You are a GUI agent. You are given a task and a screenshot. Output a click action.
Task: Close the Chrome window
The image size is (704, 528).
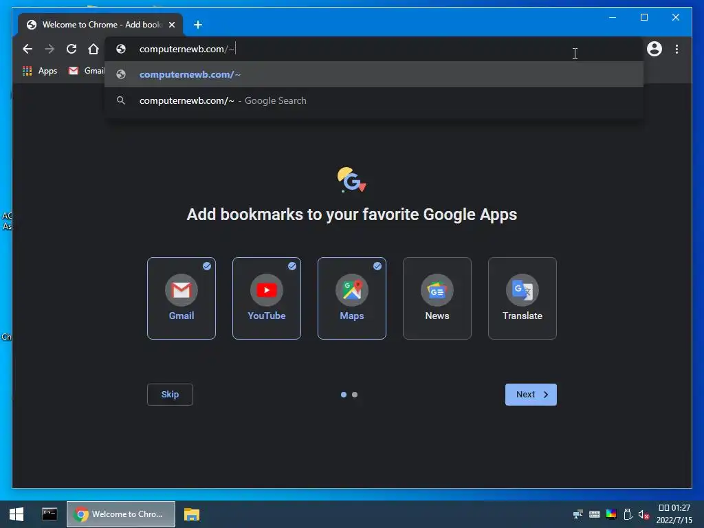[x=675, y=17]
